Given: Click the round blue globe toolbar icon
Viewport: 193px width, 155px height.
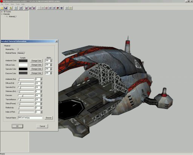Looking at the screenshot, I should (x=16, y=8).
